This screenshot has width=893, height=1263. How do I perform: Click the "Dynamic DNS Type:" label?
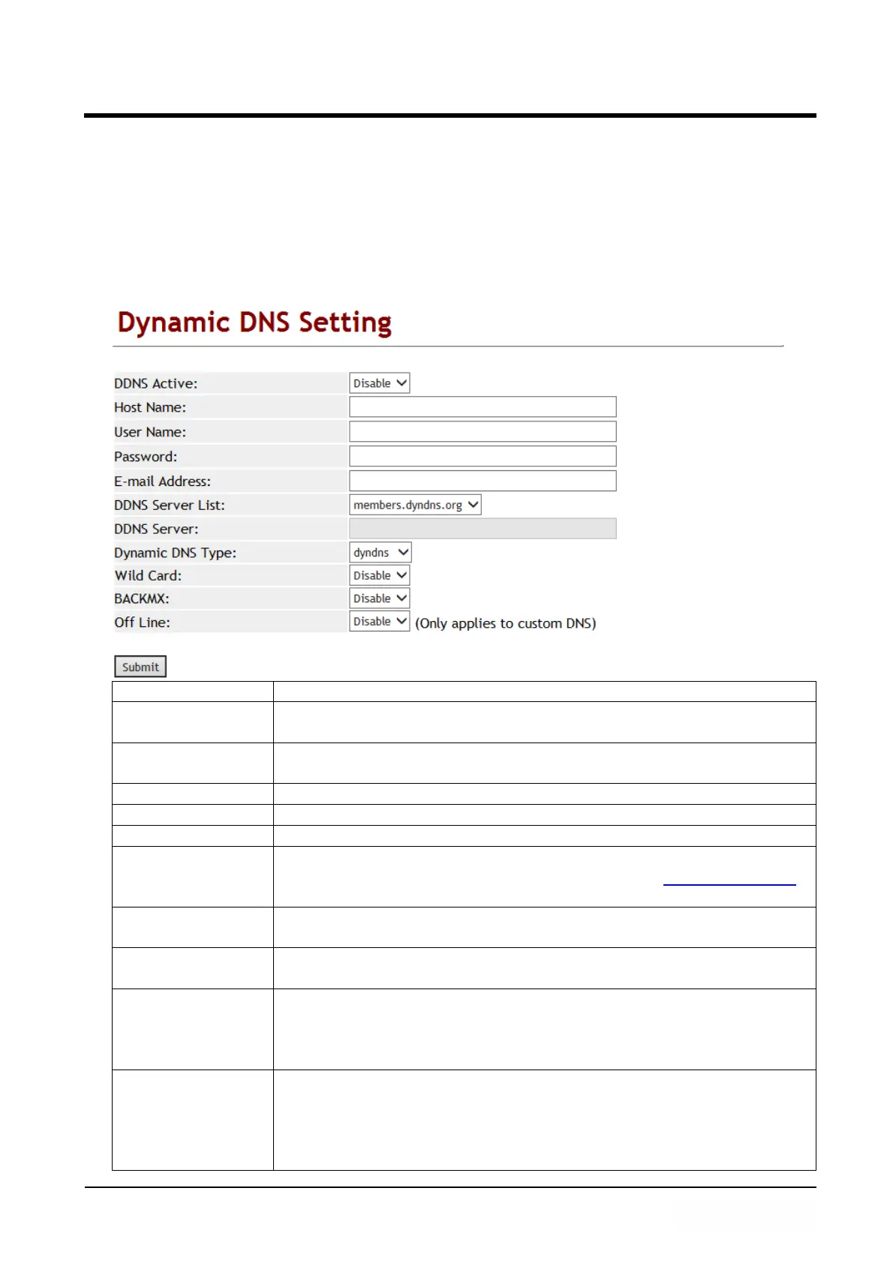175,553
